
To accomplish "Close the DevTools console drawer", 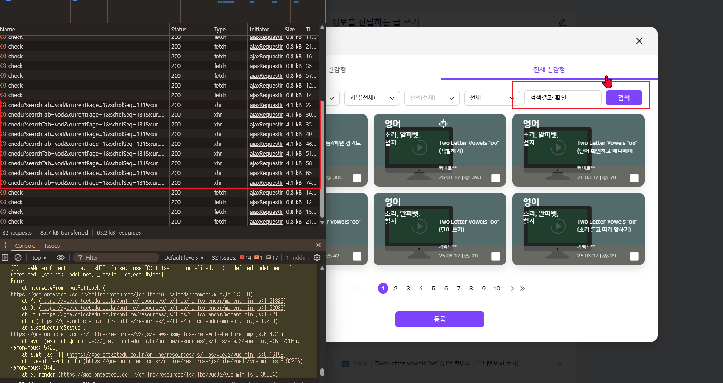I will (x=318, y=245).
